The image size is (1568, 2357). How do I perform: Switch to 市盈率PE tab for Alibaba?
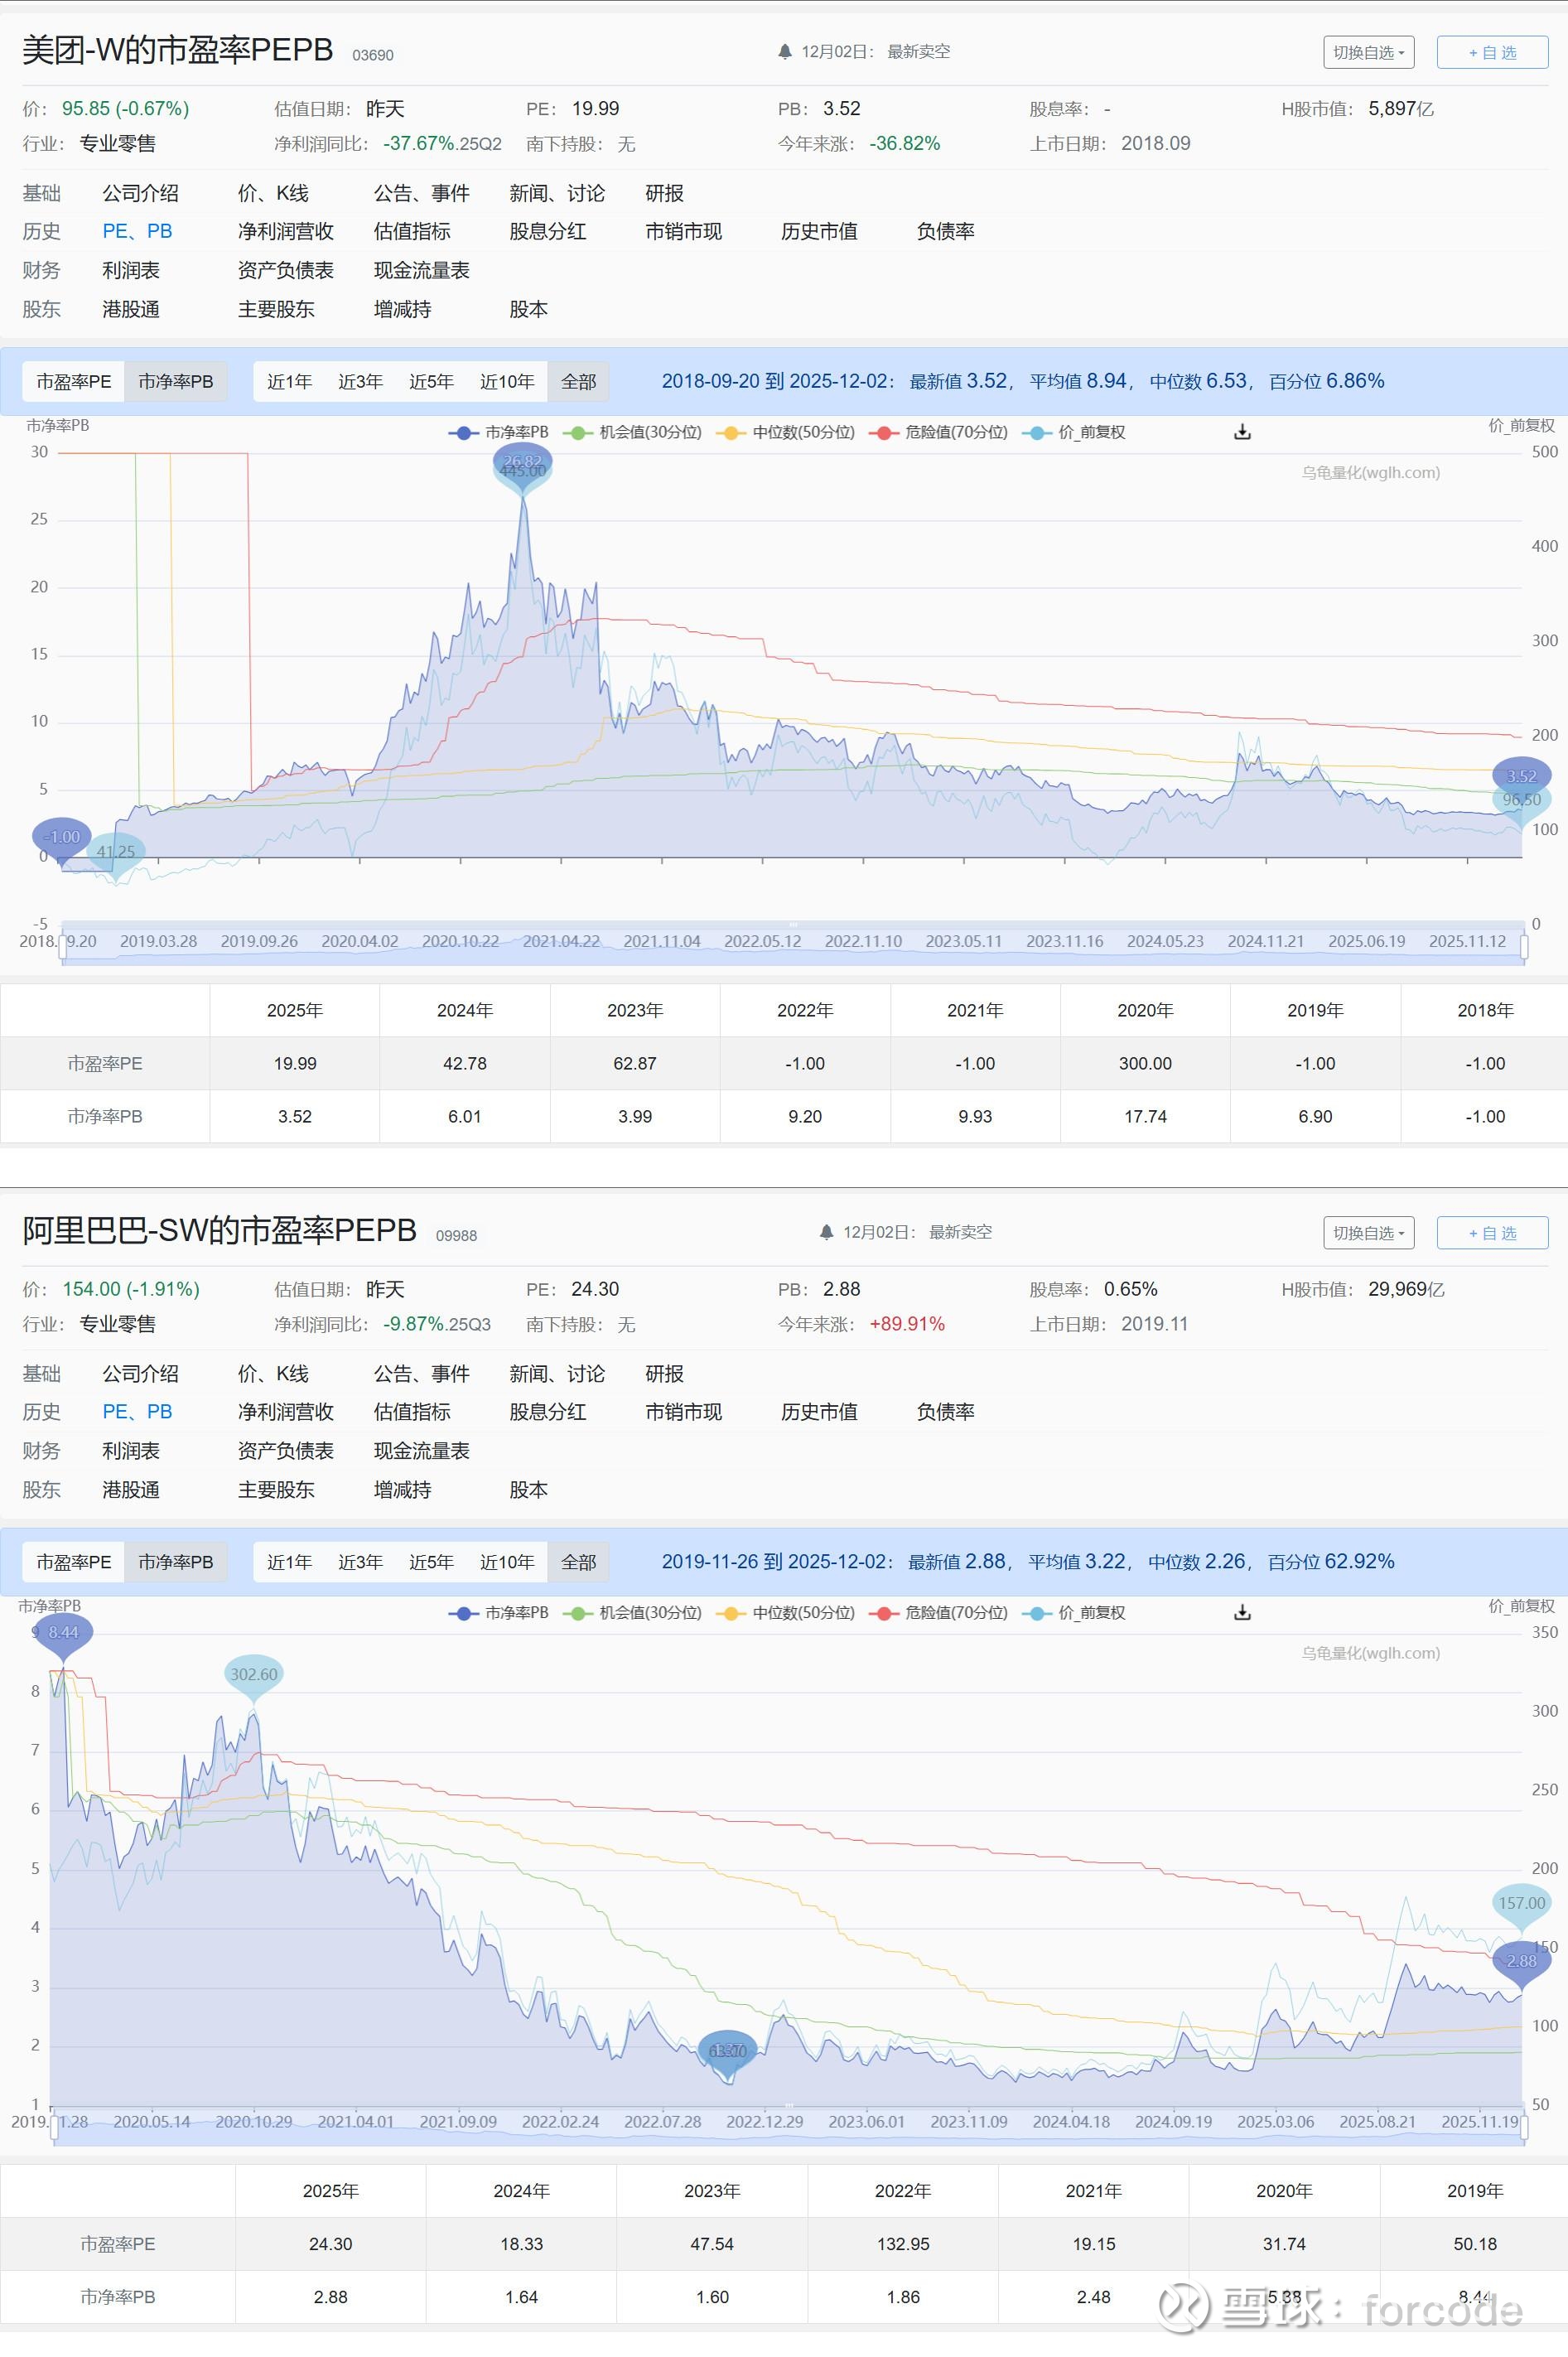click(74, 1562)
